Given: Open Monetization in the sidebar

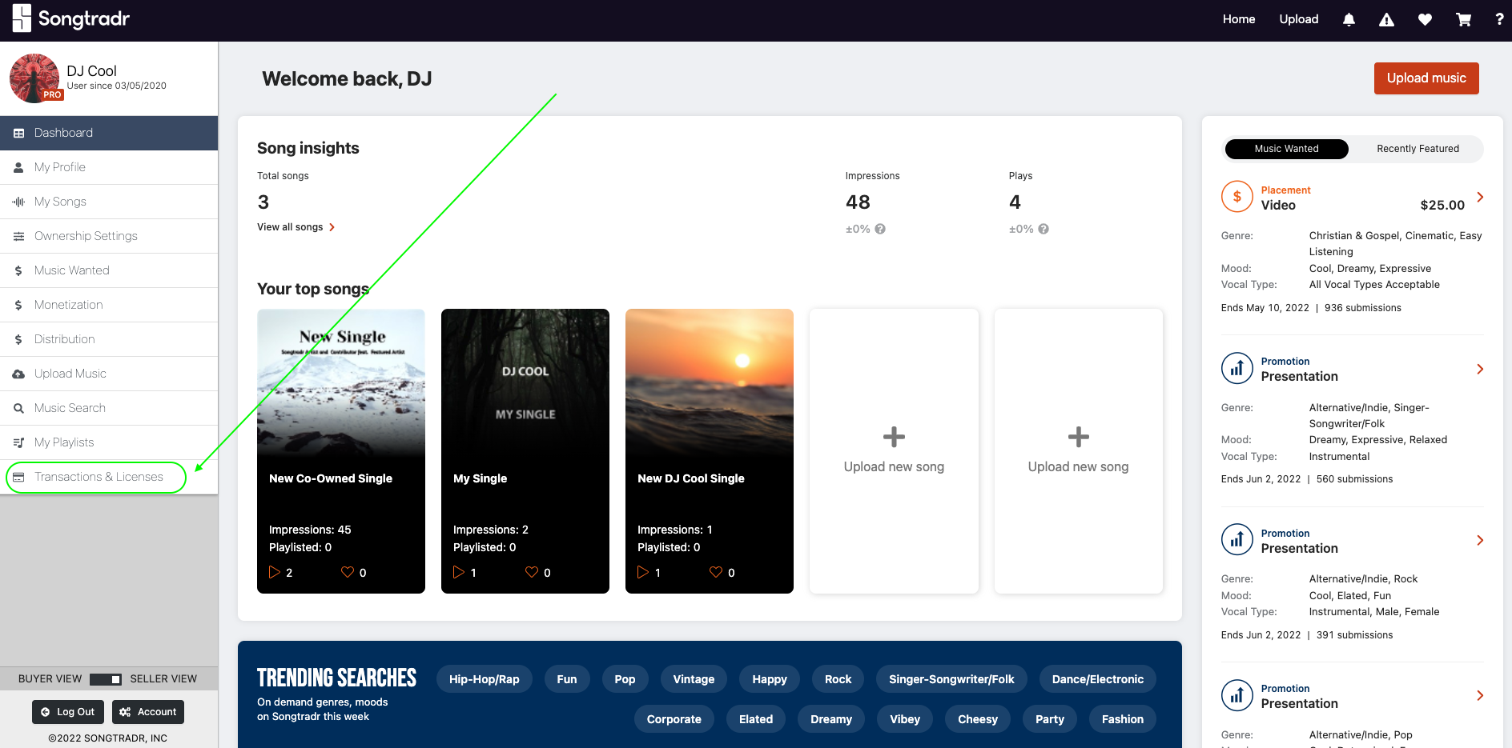Looking at the screenshot, I should (x=109, y=305).
